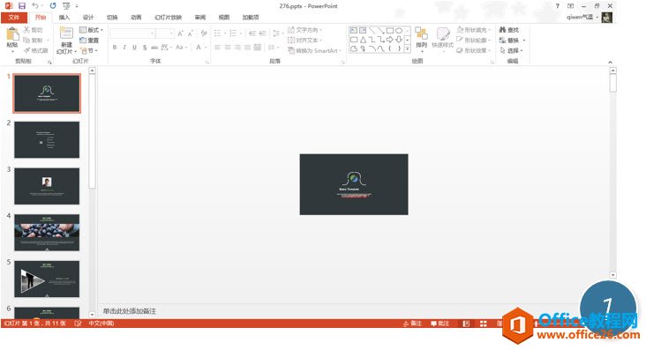Toggle Bold formatting

pyautogui.click(x=115, y=48)
